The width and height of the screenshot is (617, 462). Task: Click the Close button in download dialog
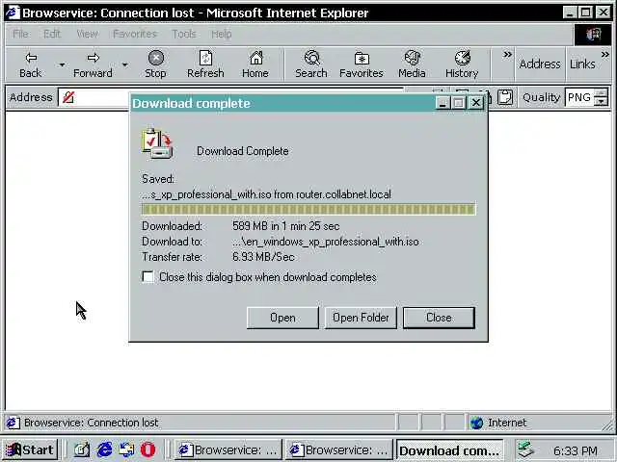pyautogui.click(x=439, y=318)
